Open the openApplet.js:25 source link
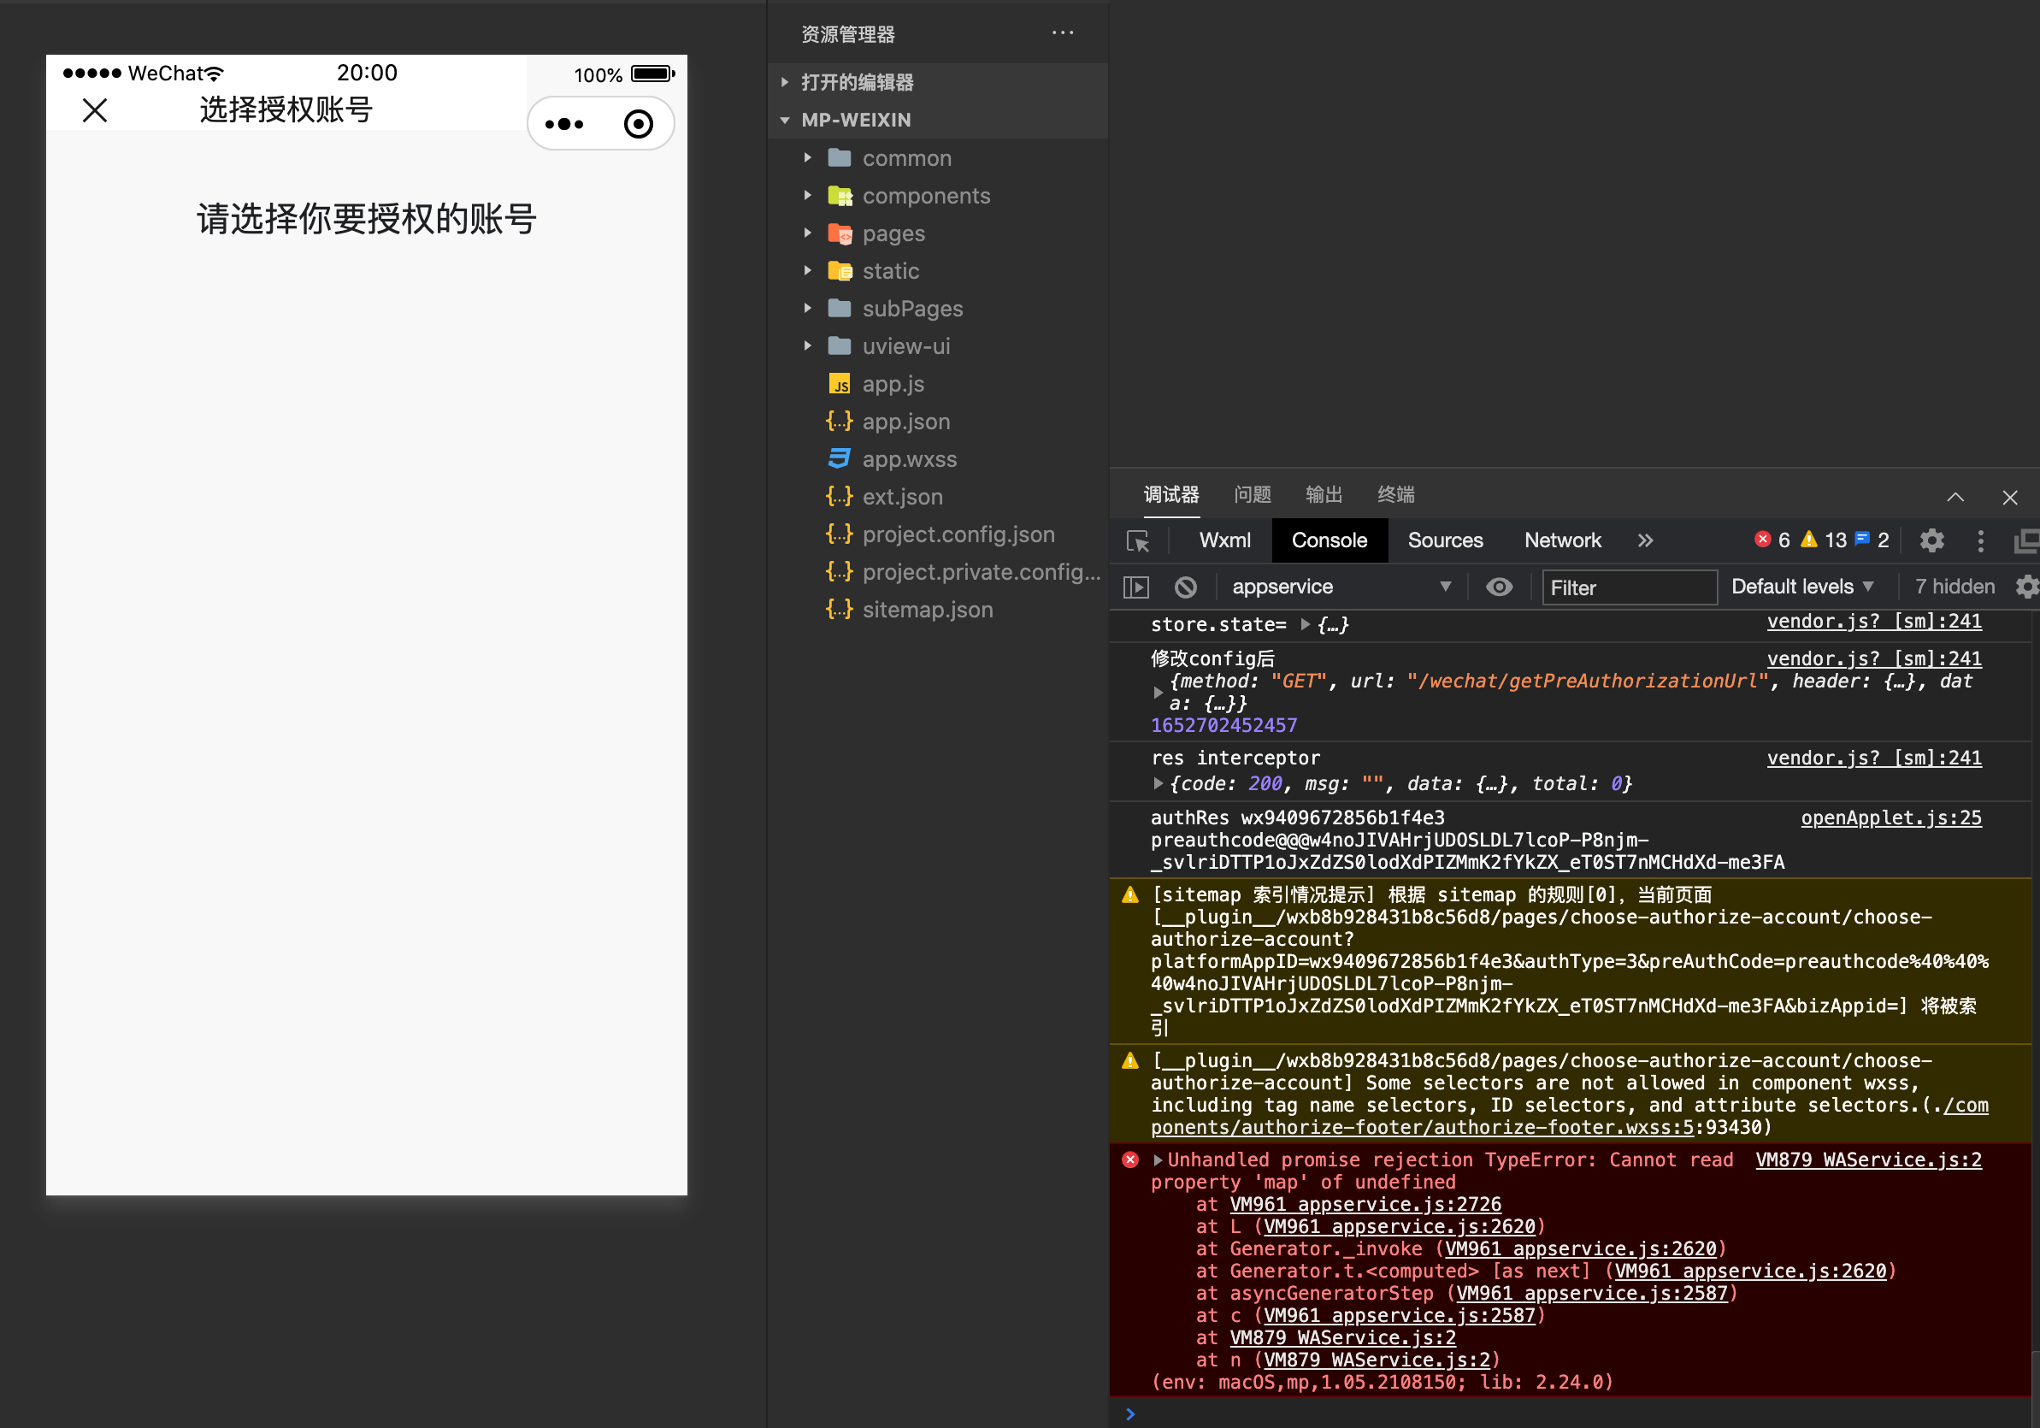This screenshot has width=2040, height=1428. [x=1890, y=817]
